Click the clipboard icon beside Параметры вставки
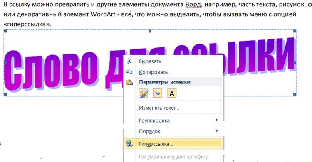Viewport: 312px width, 162px height. click(x=129, y=82)
